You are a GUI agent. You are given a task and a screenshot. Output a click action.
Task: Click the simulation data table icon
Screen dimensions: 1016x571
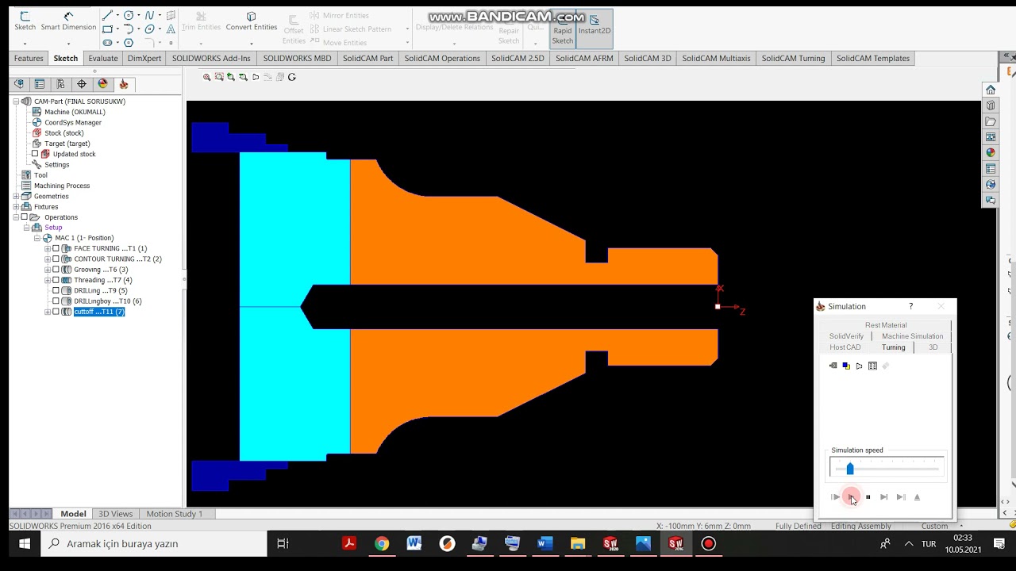click(x=872, y=366)
